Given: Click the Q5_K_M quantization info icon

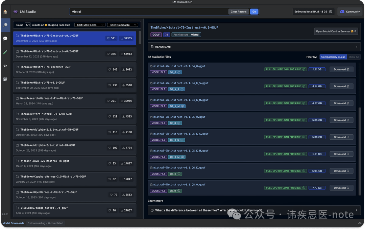Looking at the screenshot, I should (182, 157).
